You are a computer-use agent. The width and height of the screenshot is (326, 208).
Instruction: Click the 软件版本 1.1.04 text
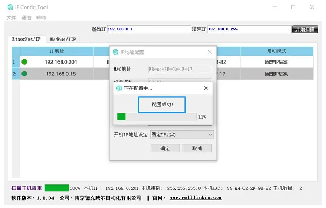click(33, 198)
